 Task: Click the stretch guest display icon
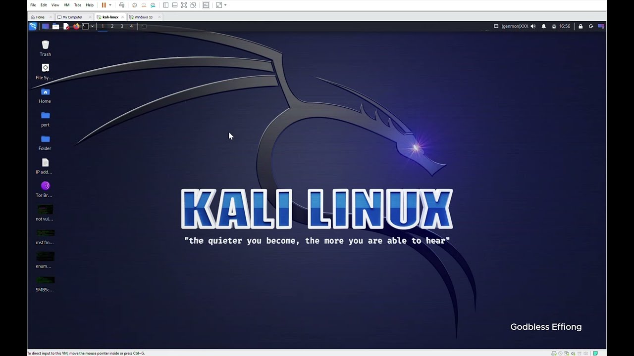tap(219, 5)
